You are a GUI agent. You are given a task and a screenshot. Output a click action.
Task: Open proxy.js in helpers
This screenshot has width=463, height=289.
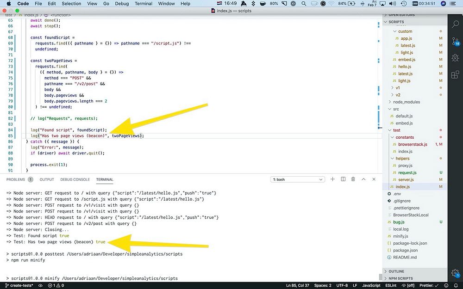coord(405,166)
